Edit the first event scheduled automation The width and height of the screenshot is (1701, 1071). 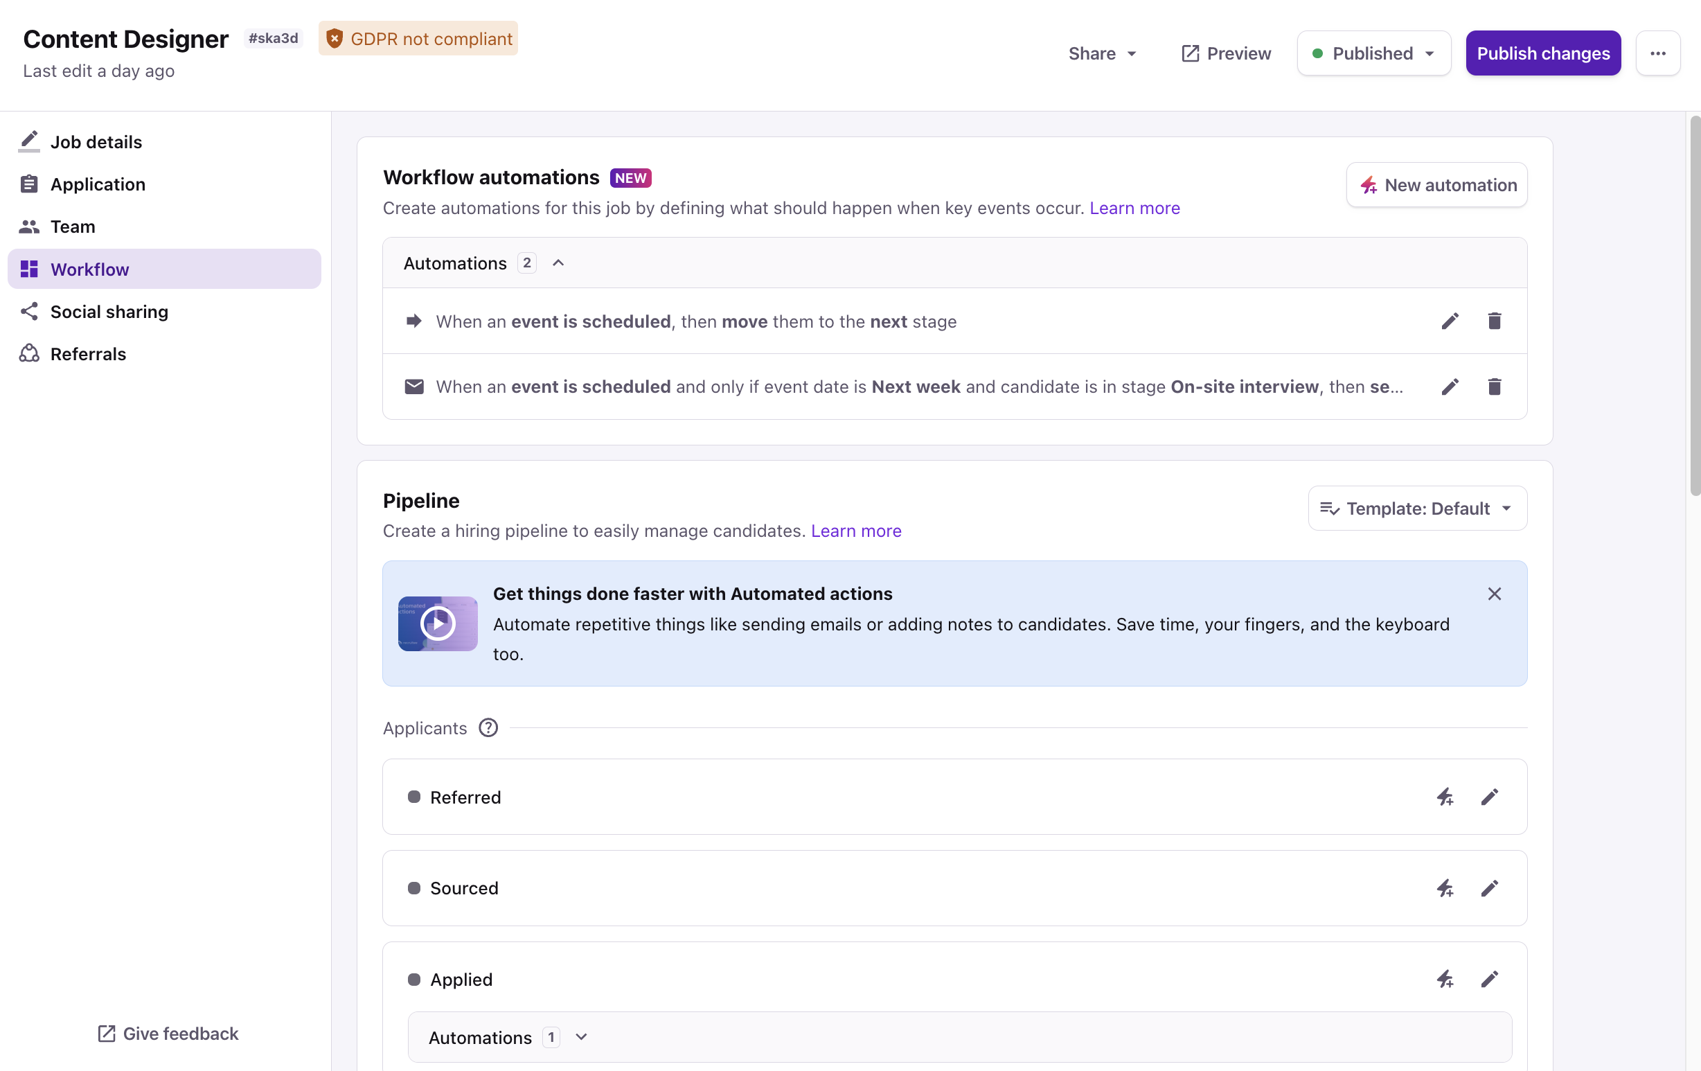pyautogui.click(x=1450, y=321)
